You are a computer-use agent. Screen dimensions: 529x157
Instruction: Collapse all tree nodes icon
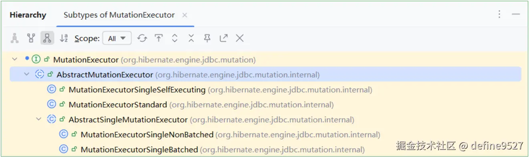[x=191, y=38]
